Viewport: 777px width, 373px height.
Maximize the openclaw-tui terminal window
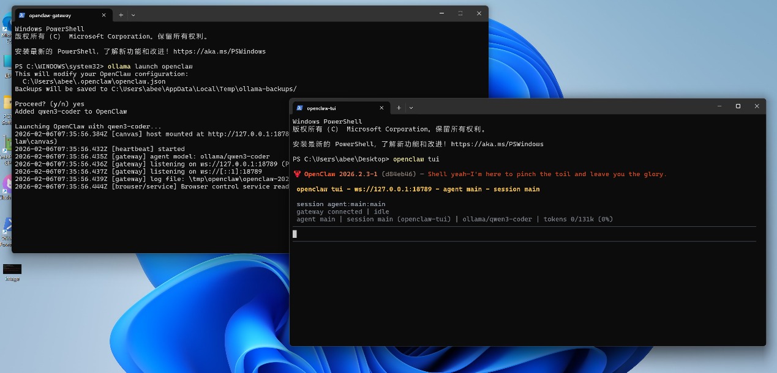click(x=738, y=106)
